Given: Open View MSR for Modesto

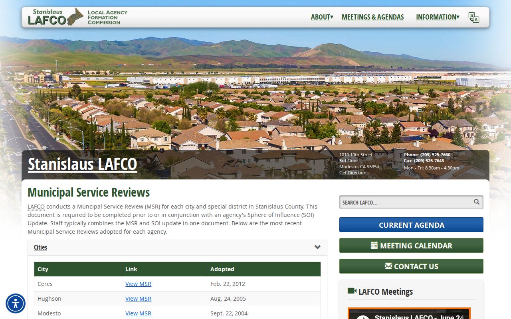Looking at the screenshot, I should tap(138, 313).
